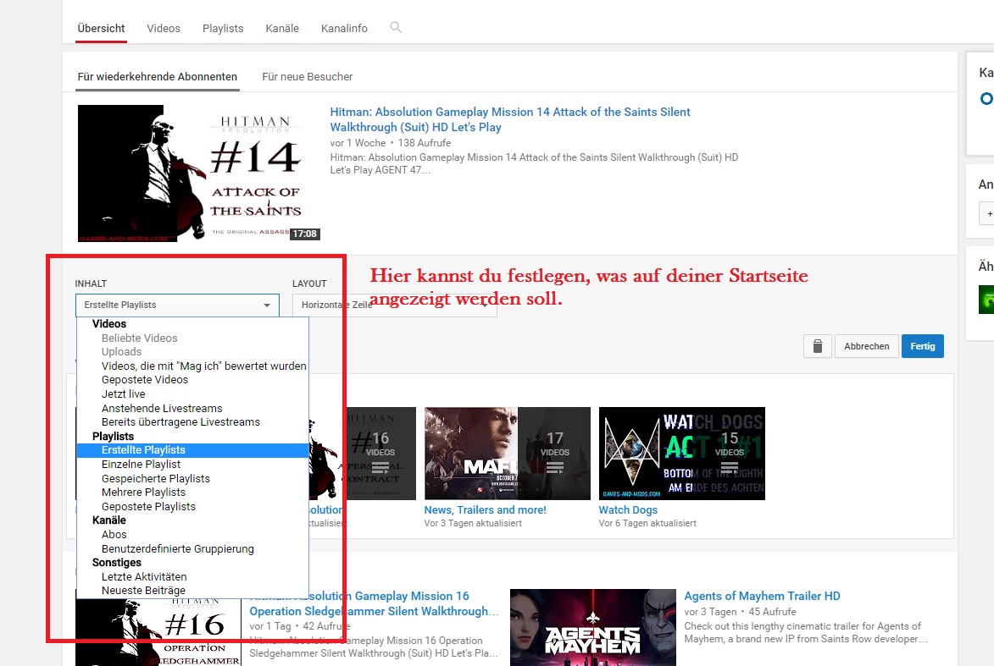Select Für neue Besucher tab
Screen dimensions: 994x666
[308, 76]
